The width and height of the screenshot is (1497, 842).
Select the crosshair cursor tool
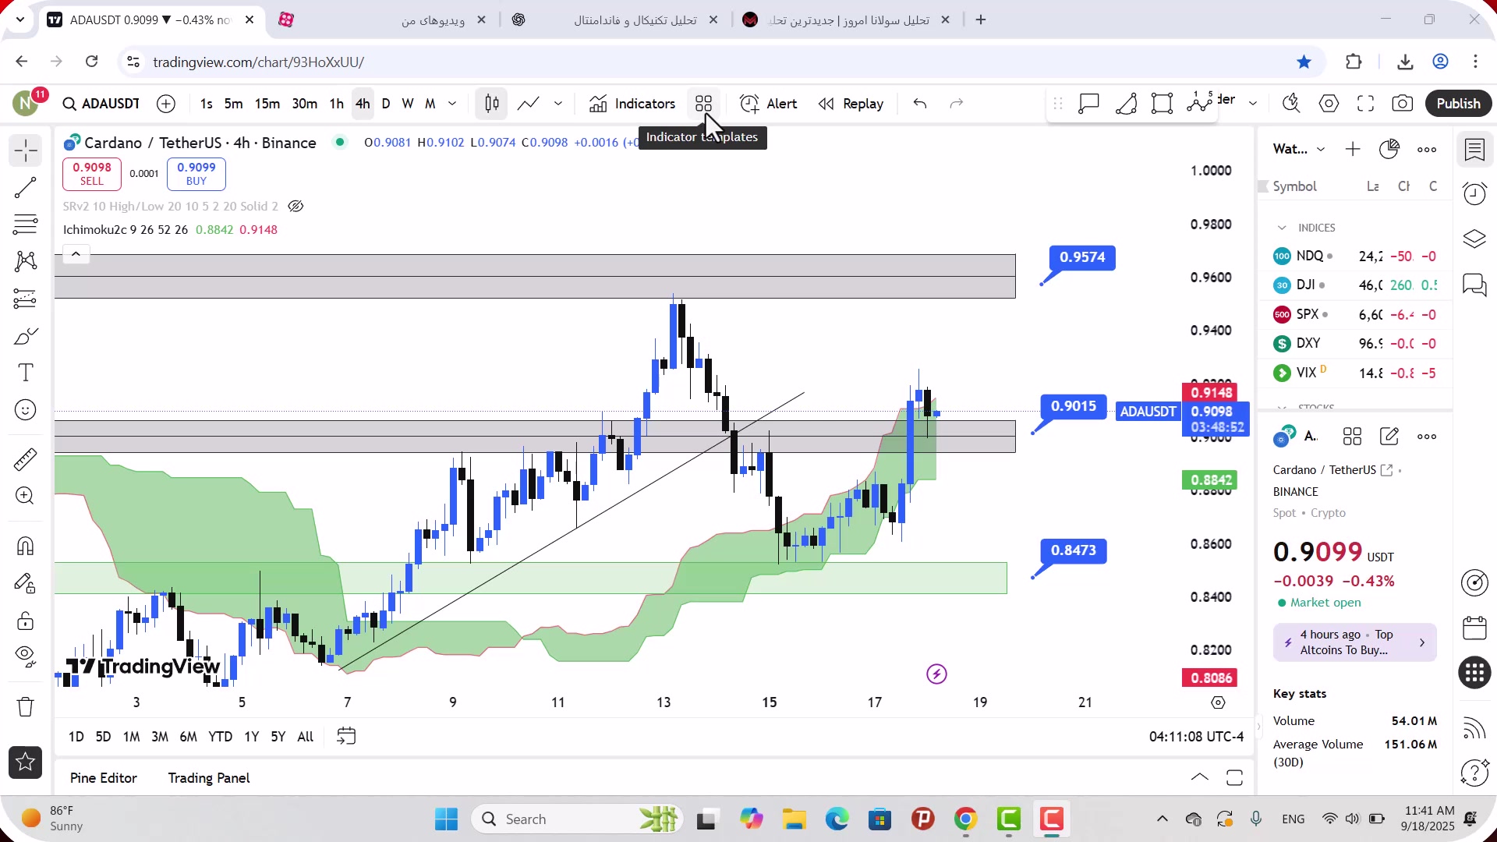tap(26, 150)
